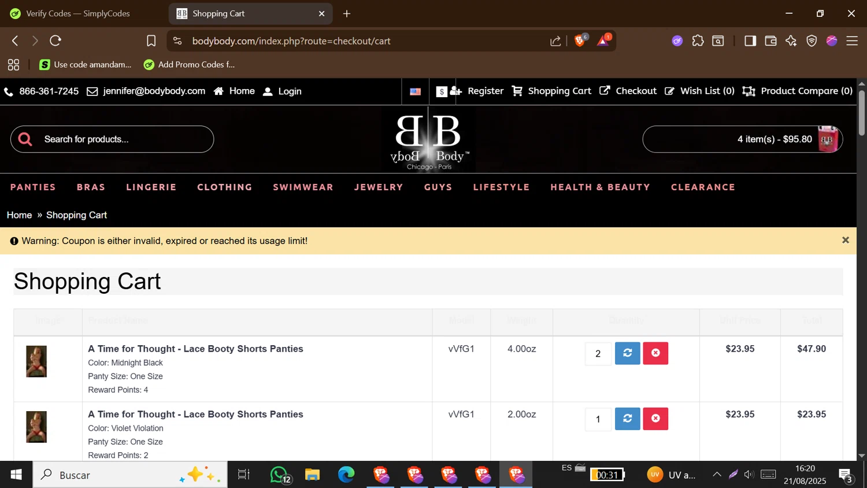
Task: Open WhatsApp from the taskbar
Action: click(280, 475)
